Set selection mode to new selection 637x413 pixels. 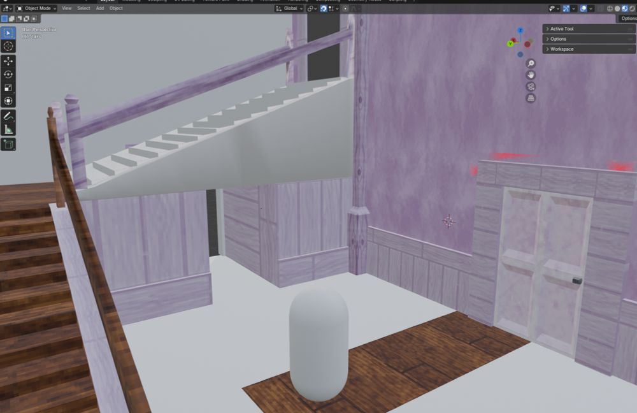point(4,18)
